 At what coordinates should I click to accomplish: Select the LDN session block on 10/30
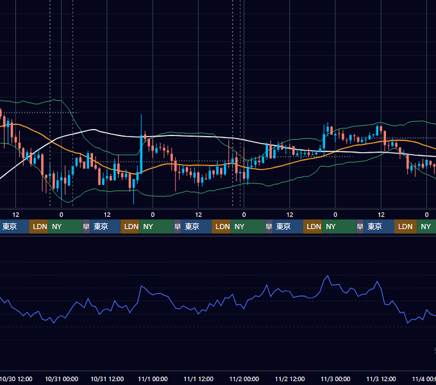(x=38, y=227)
